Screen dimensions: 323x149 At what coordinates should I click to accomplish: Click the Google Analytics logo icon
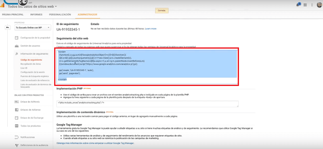(x=2, y=5)
